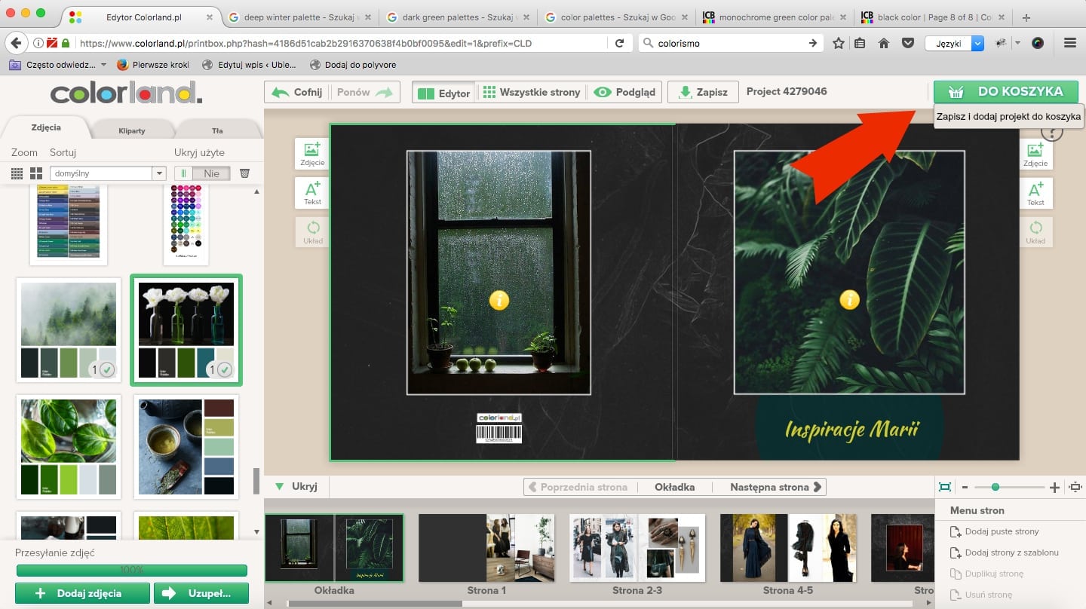Screen dimensions: 1086x609
Task: Click the Pocket icon in the toolbar
Action: pos(907,43)
